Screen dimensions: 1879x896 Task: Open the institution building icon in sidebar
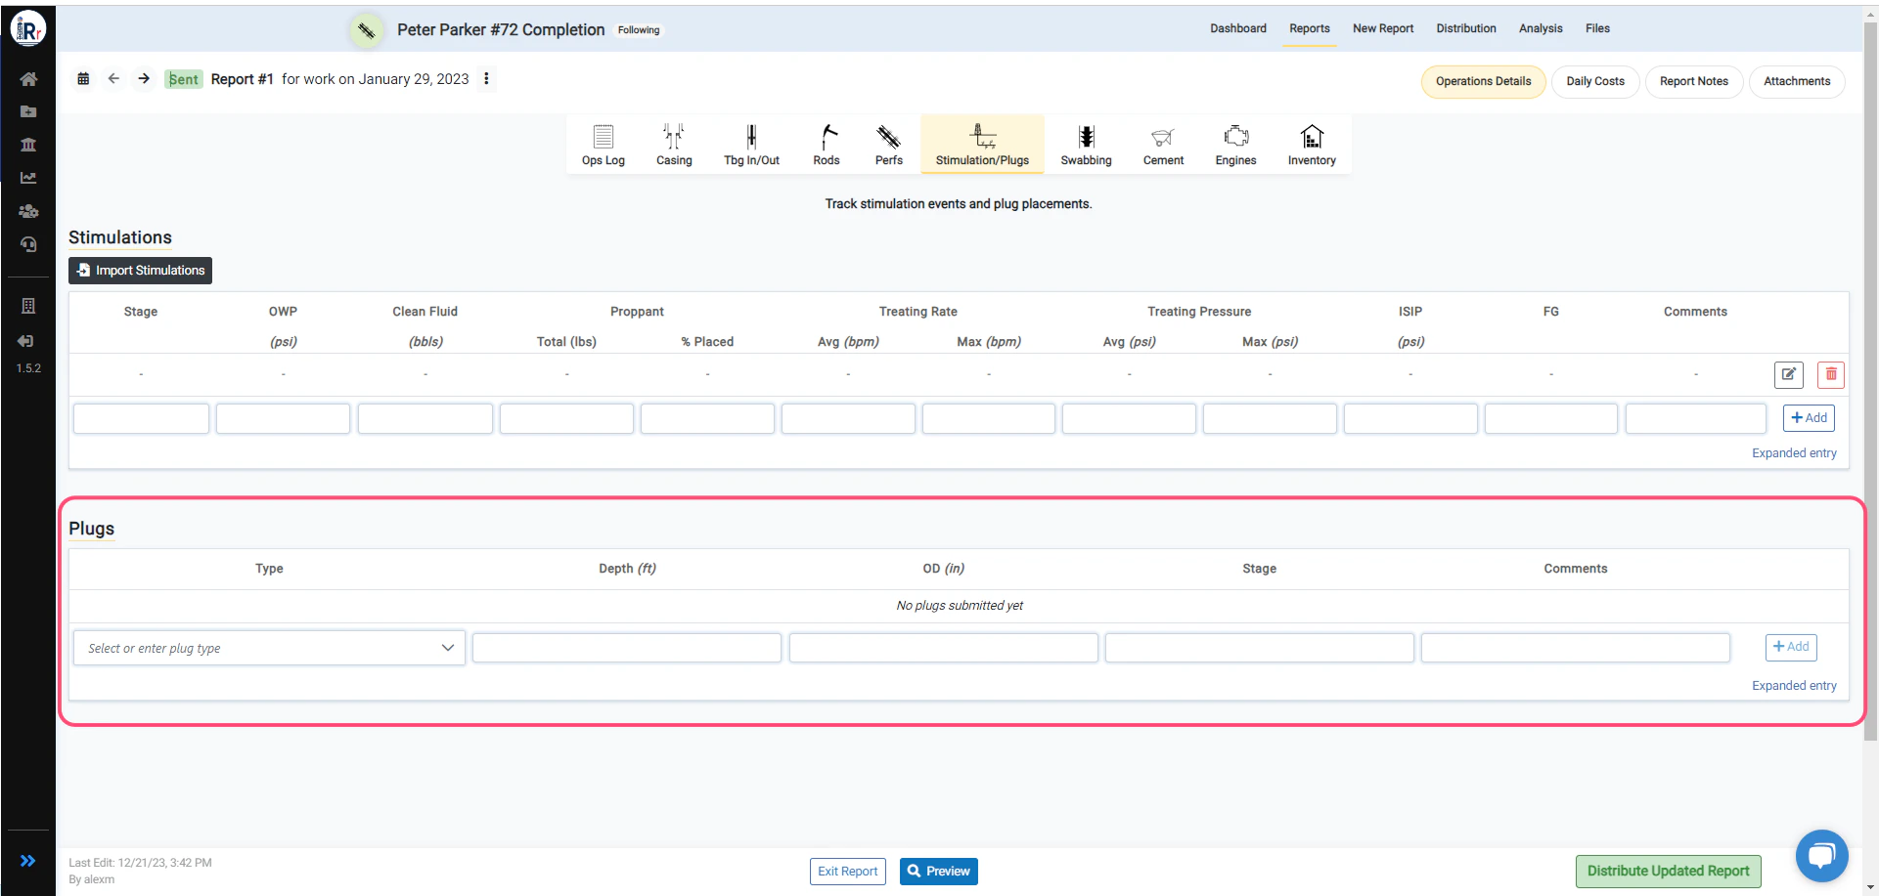click(x=28, y=145)
